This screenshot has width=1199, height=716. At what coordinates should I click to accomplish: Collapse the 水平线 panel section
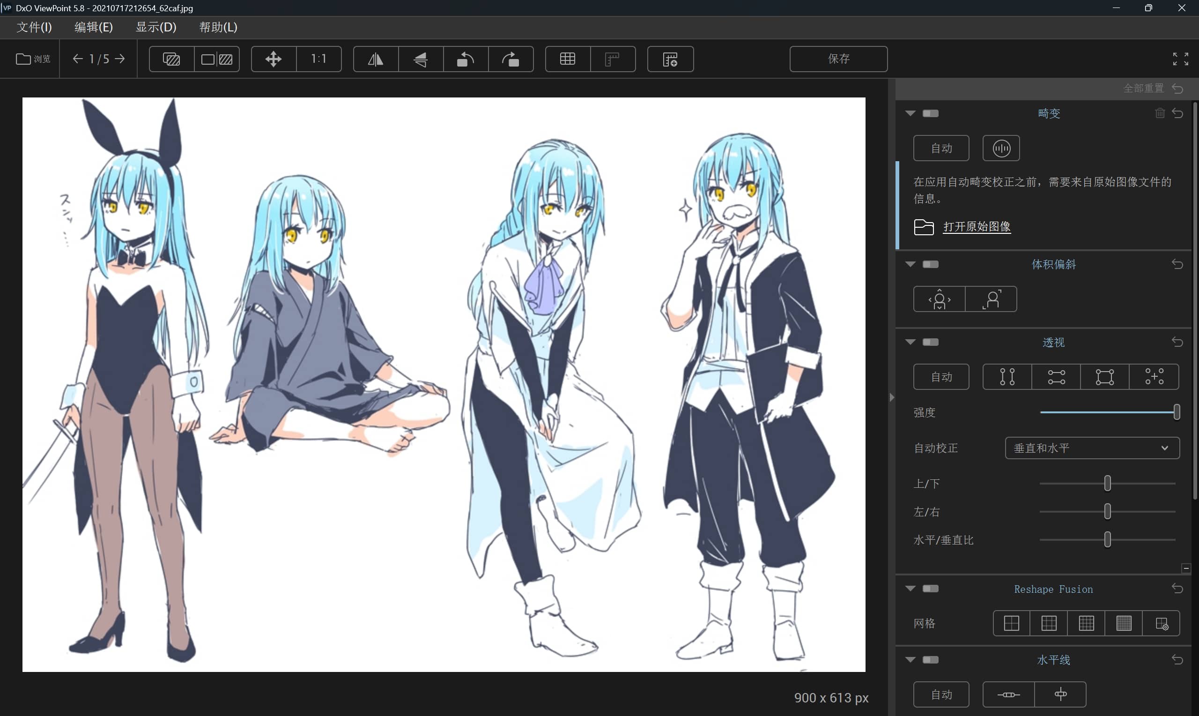(x=910, y=660)
